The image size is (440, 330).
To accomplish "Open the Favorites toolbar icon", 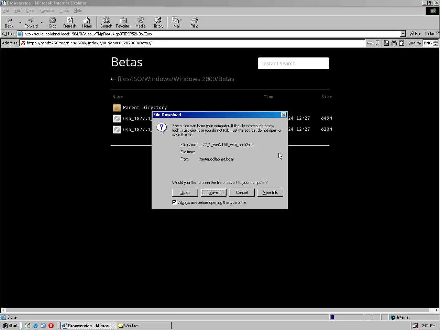I will pyautogui.click(x=123, y=20).
